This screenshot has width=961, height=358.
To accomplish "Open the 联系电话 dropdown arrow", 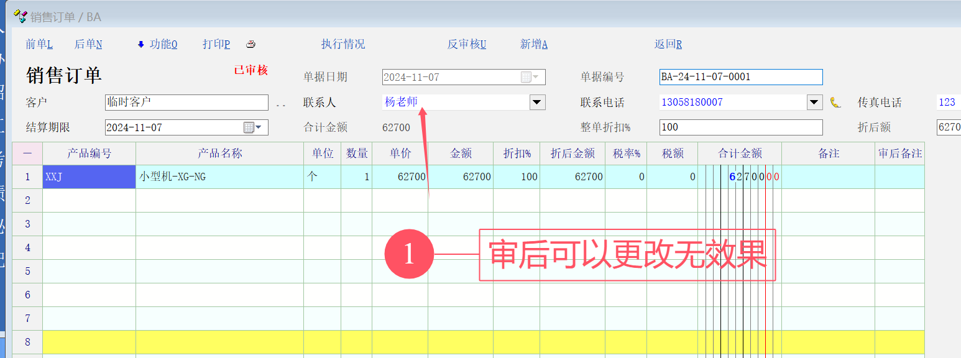I will [814, 103].
